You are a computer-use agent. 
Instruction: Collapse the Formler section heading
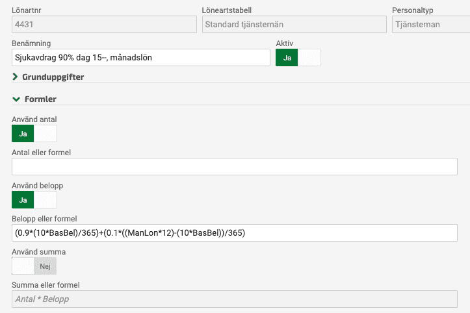40,100
